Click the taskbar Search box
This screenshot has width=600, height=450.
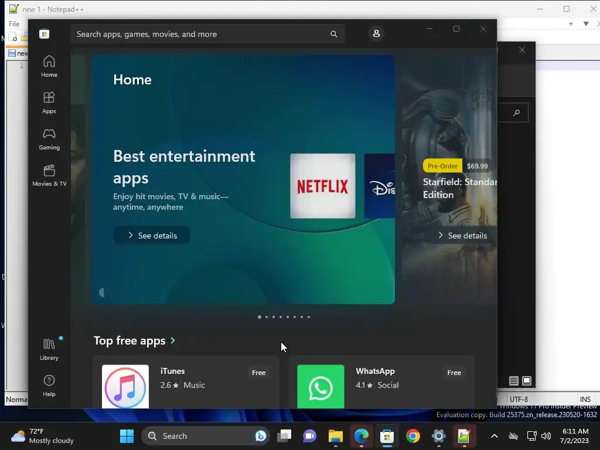tap(205, 436)
